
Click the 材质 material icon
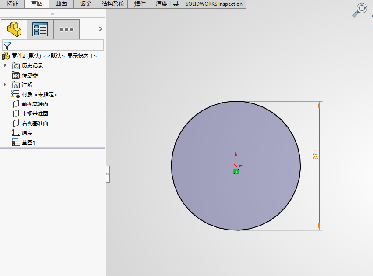point(15,94)
